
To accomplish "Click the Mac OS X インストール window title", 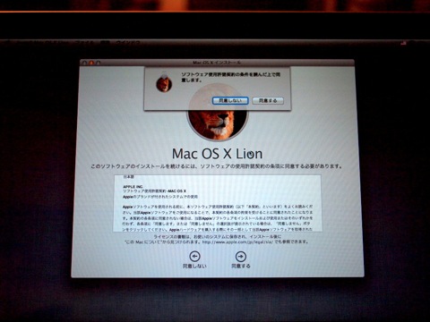I will pyautogui.click(x=217, y=63).
